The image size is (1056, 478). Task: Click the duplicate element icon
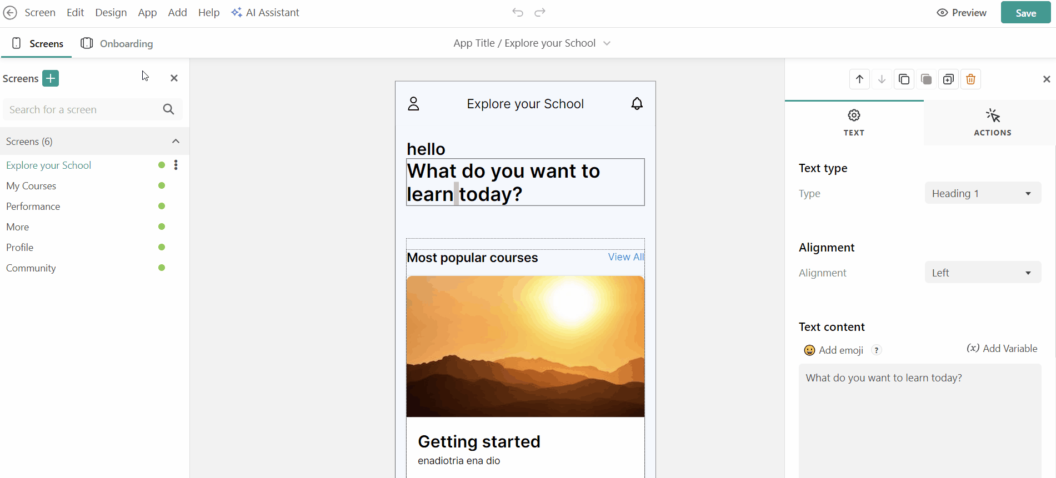[948, 79]
